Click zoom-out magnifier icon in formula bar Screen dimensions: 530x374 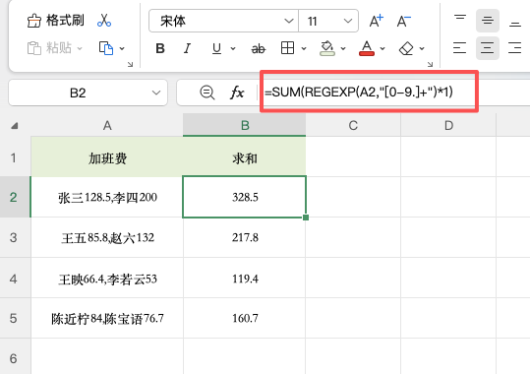tap(207, 93)
